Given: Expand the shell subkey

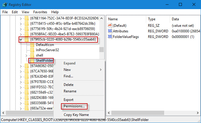Looking at the screenshot, I should coord(27,56).
